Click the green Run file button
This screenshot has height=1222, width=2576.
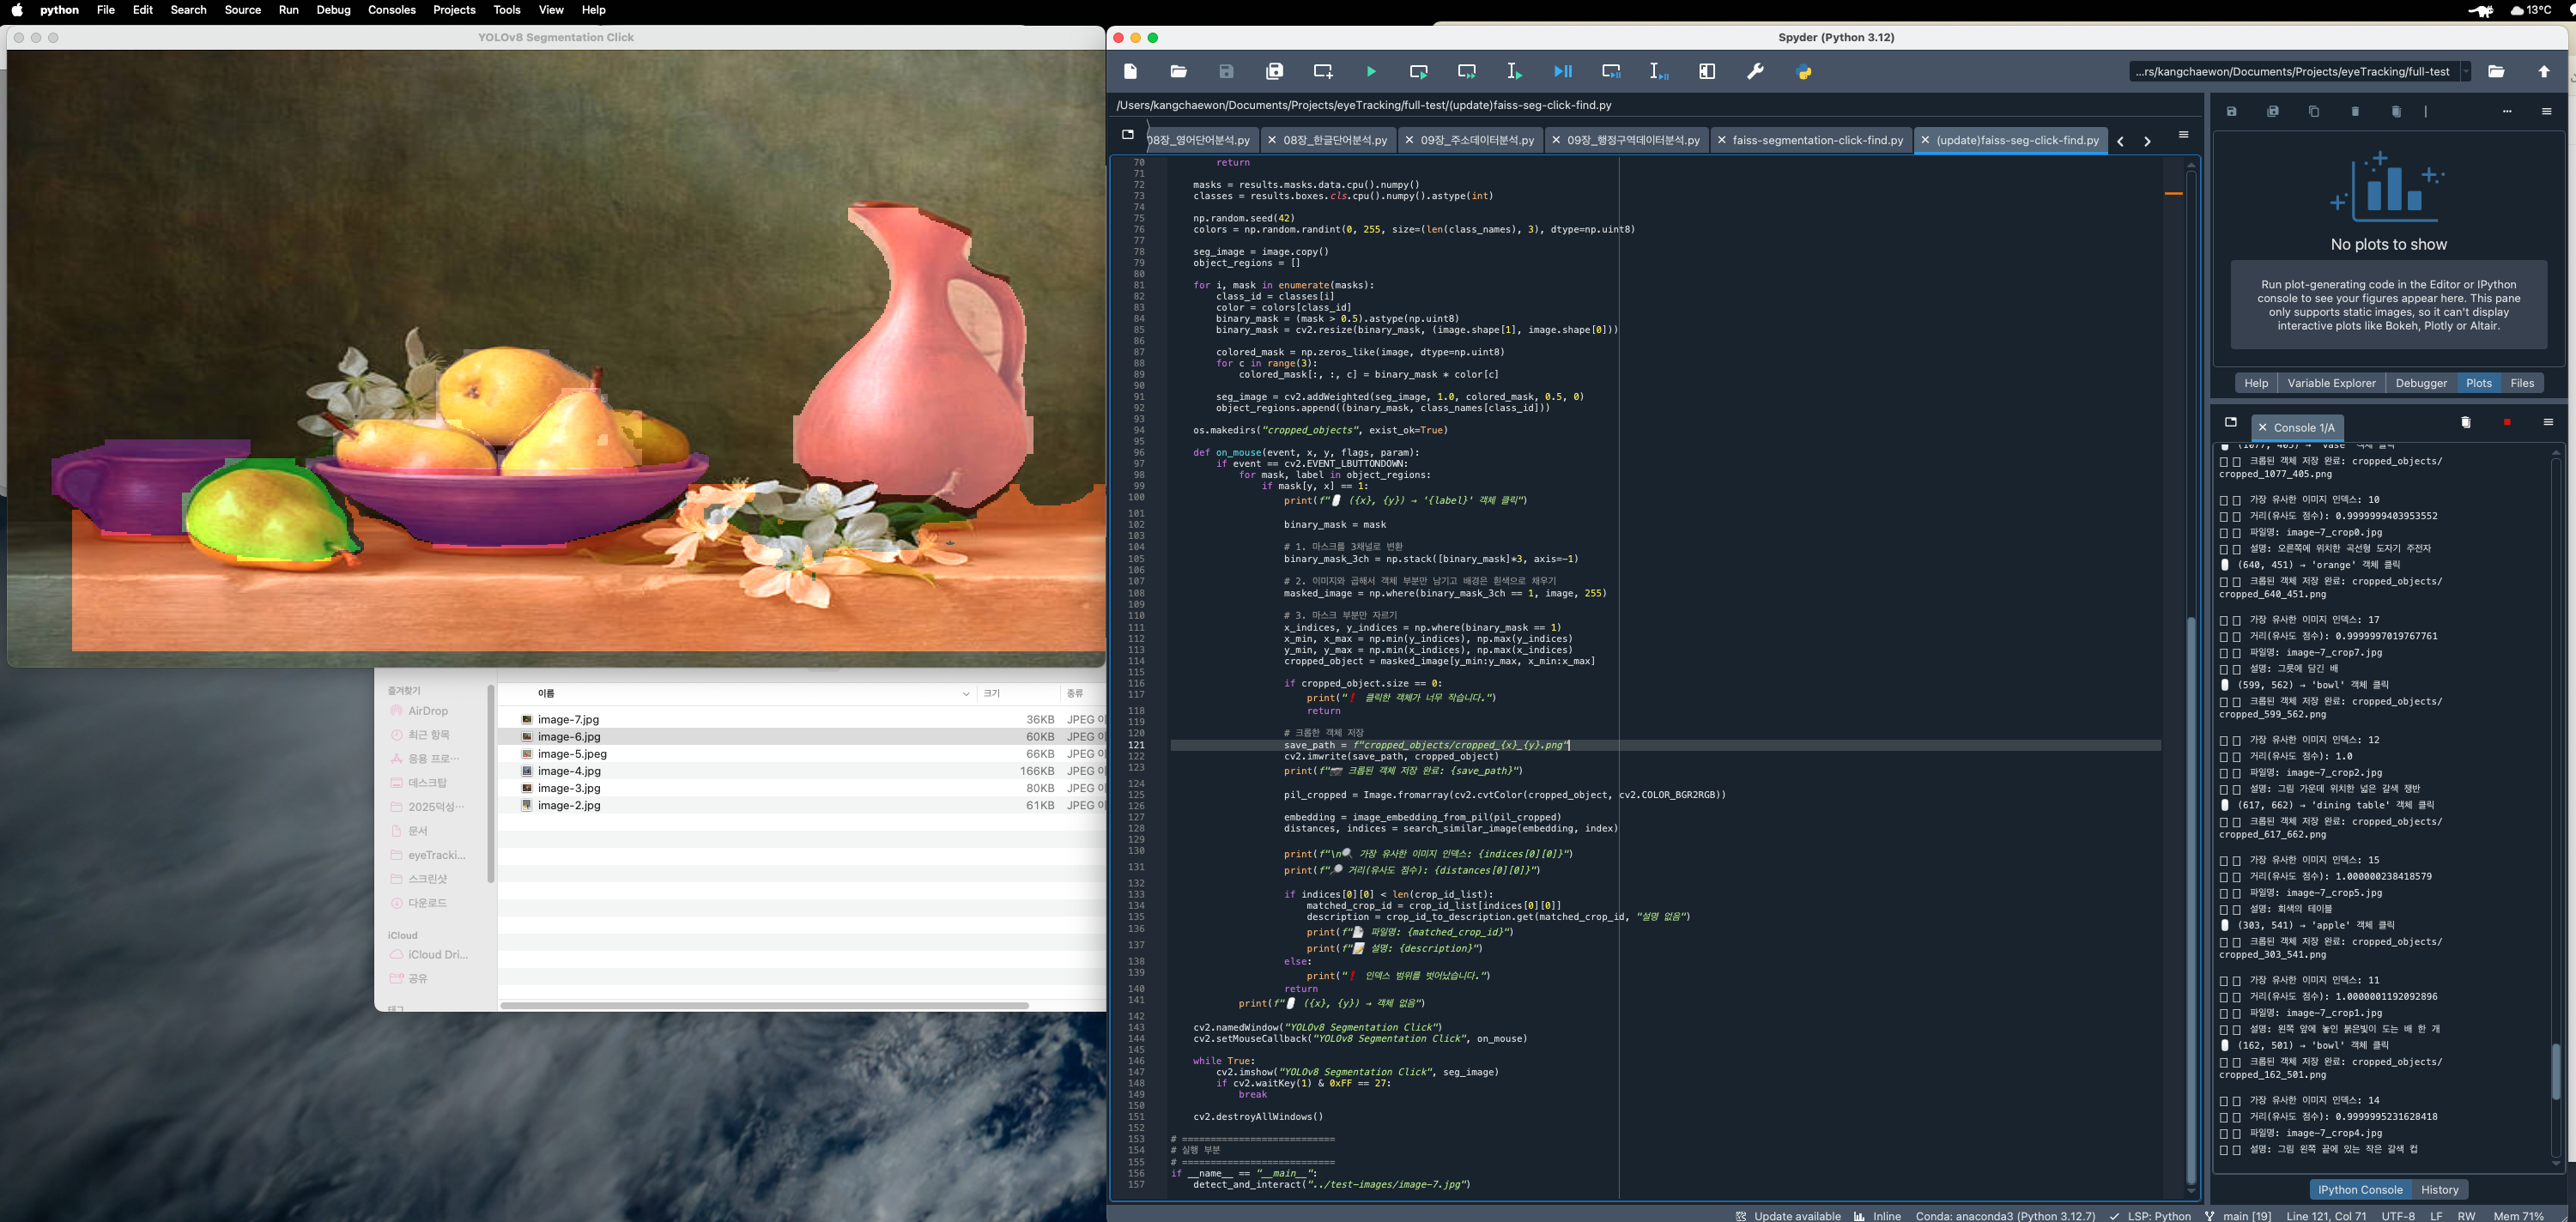coord(1371,72)
